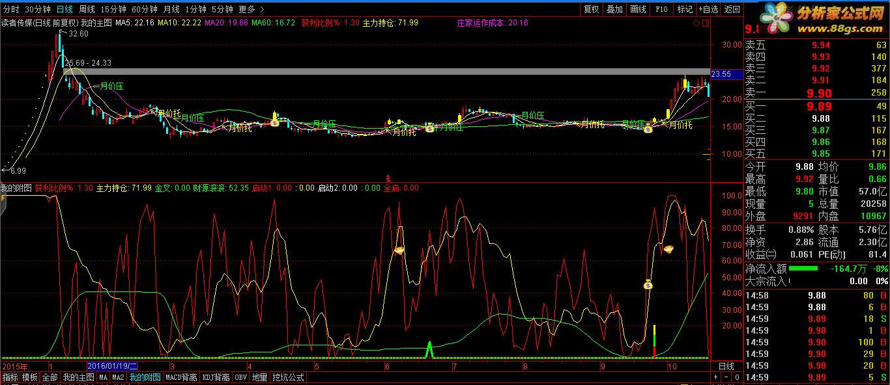This screenshot has width=890, height=385.
Task: Add stock via +自选 button
Action: (x=708, y=9)
